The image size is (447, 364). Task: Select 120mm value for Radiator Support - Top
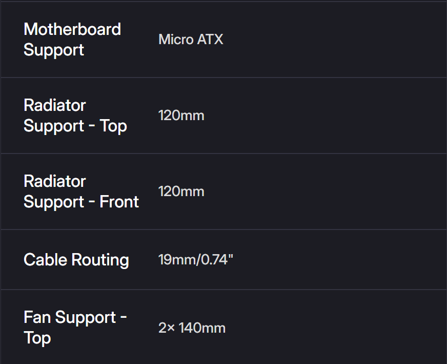coord(181,116)
